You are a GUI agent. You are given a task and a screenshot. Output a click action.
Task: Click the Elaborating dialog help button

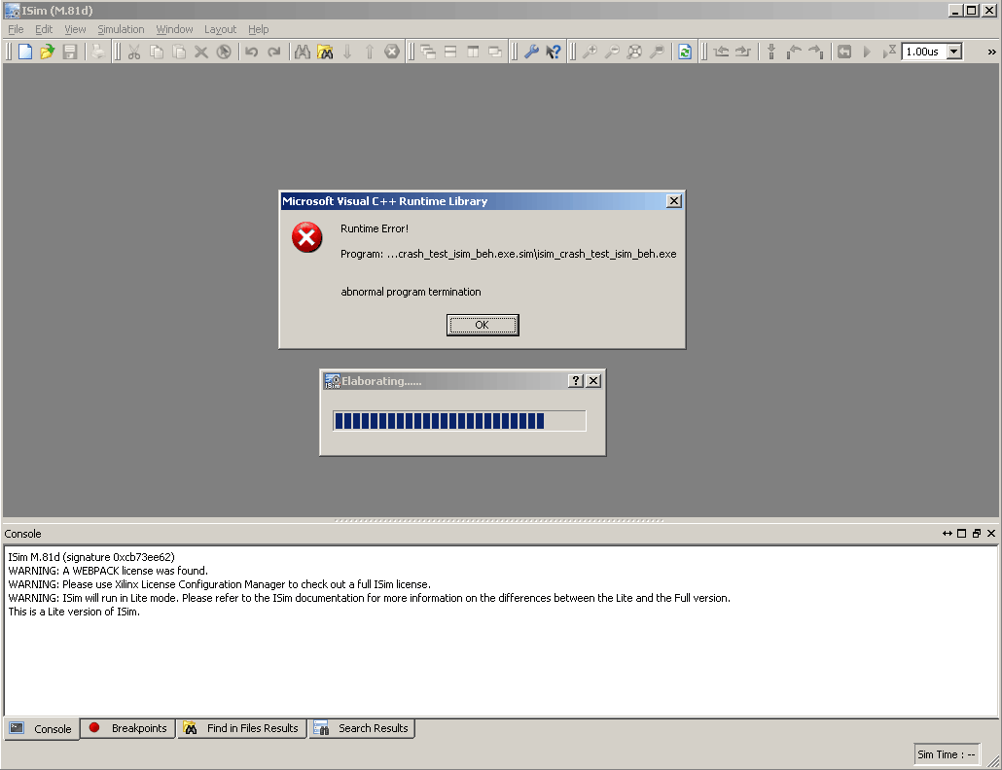click(x=576, y=380)
